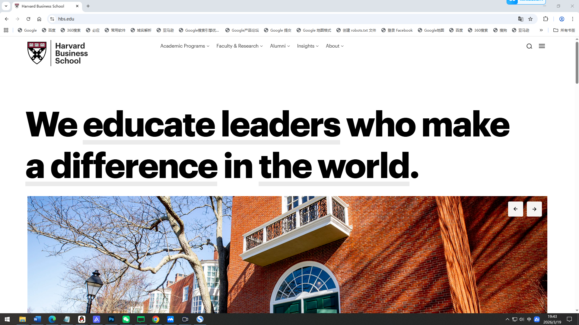Image resolution: width=579 pixels, height=325 pixels.
Task: Open Microsoft Edge from the taskbar
Action: [x=52, y=319]
